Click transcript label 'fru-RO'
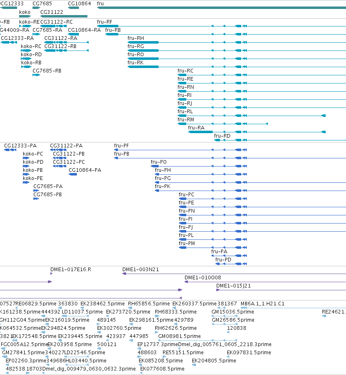 136,55
